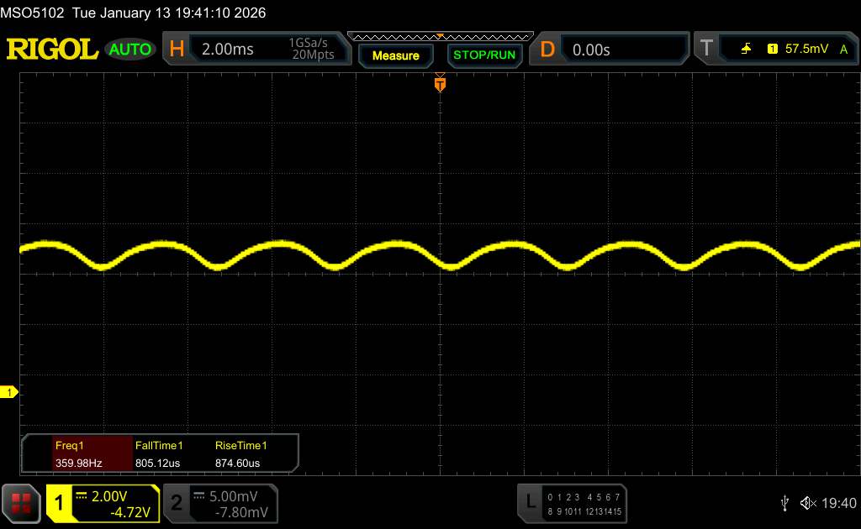Open the red grid function menu icon
Image resolution: width=861 pixels, height=529 pixels.
click(x=22, y=503)
